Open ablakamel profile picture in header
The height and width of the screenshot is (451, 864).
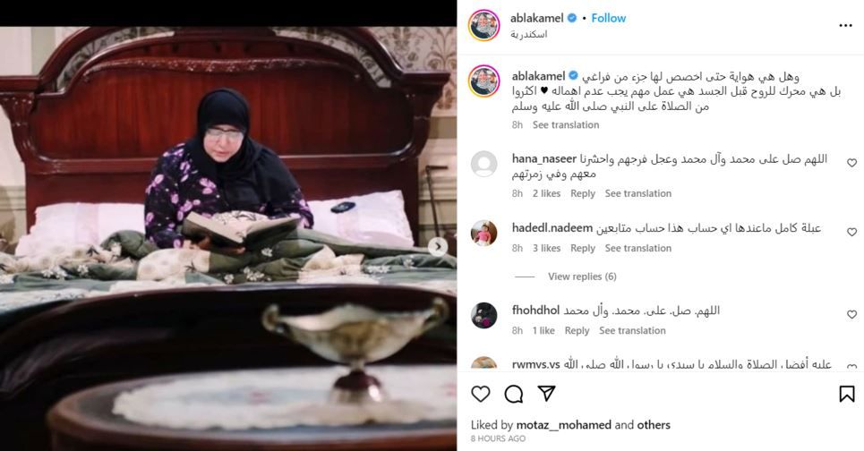[x=483, y=25]
